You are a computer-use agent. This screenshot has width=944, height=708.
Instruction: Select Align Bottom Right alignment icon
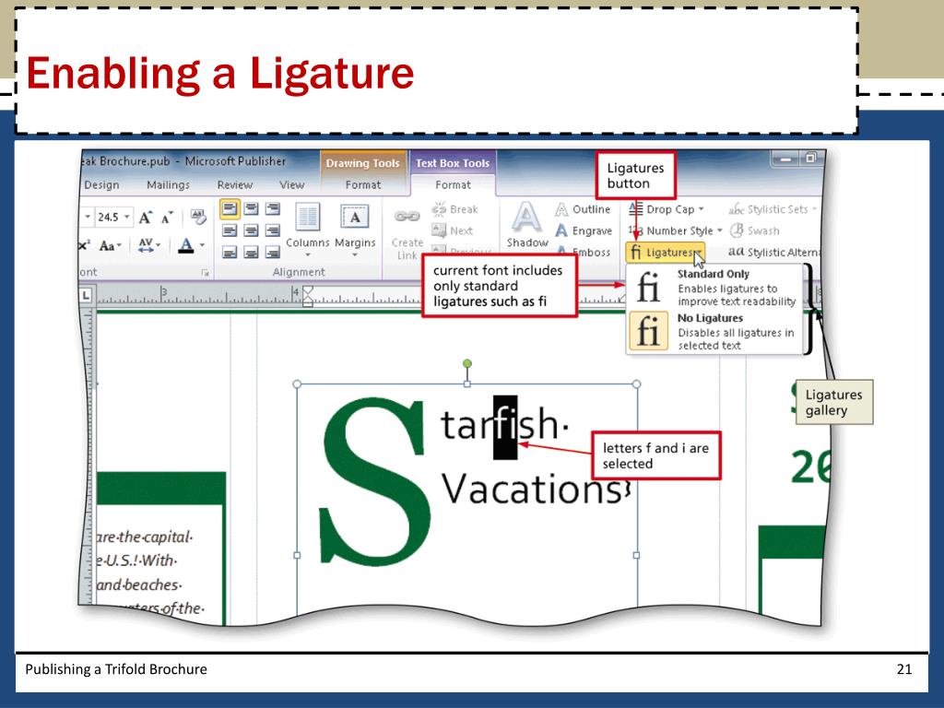(273, 253)
